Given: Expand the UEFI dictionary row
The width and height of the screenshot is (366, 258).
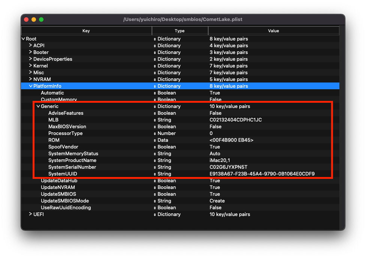Looking at the screenshot, I should 30,214.
